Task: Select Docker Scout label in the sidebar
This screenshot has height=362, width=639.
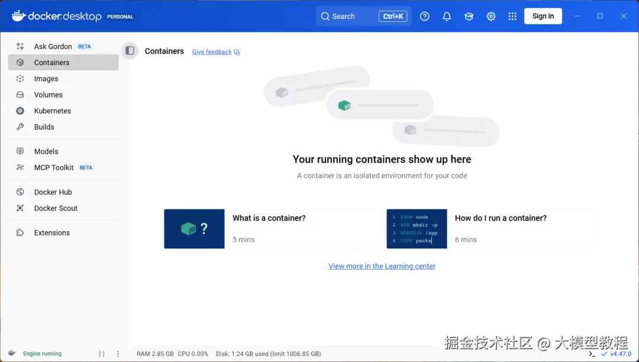Action: click(56, 208)
